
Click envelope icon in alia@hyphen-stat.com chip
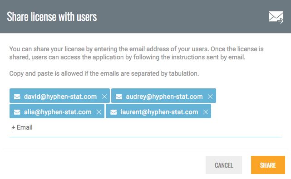pyautogui.click(x=17, y=112)
